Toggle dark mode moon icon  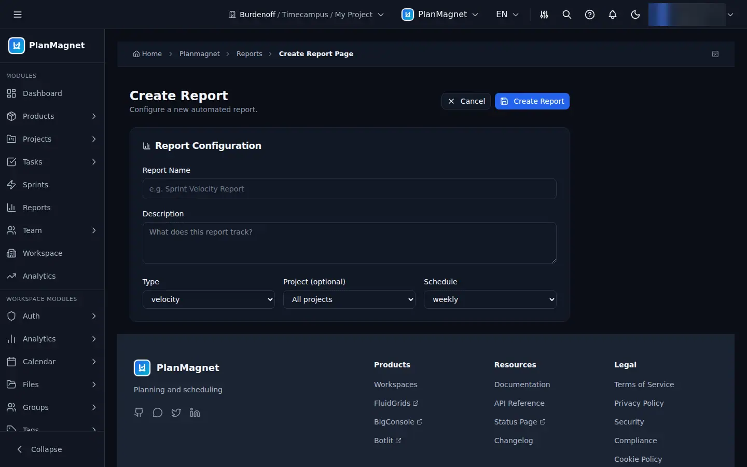pos(635,15)
